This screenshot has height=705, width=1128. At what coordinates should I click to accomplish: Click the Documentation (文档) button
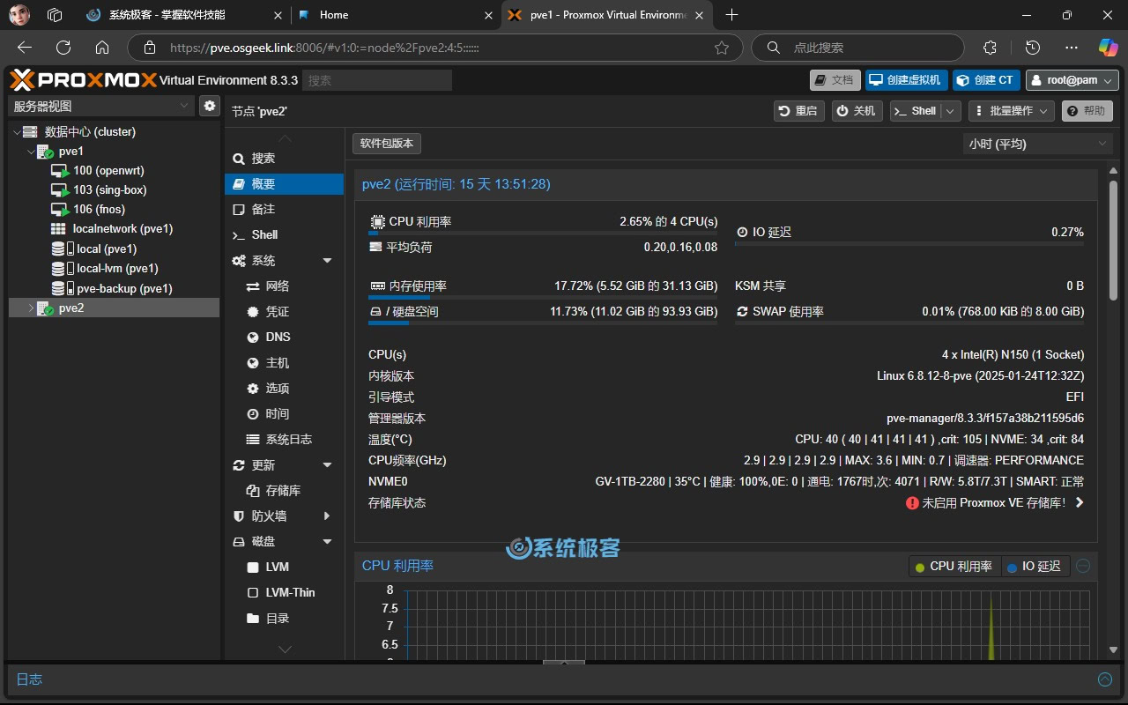pos(835,80)
